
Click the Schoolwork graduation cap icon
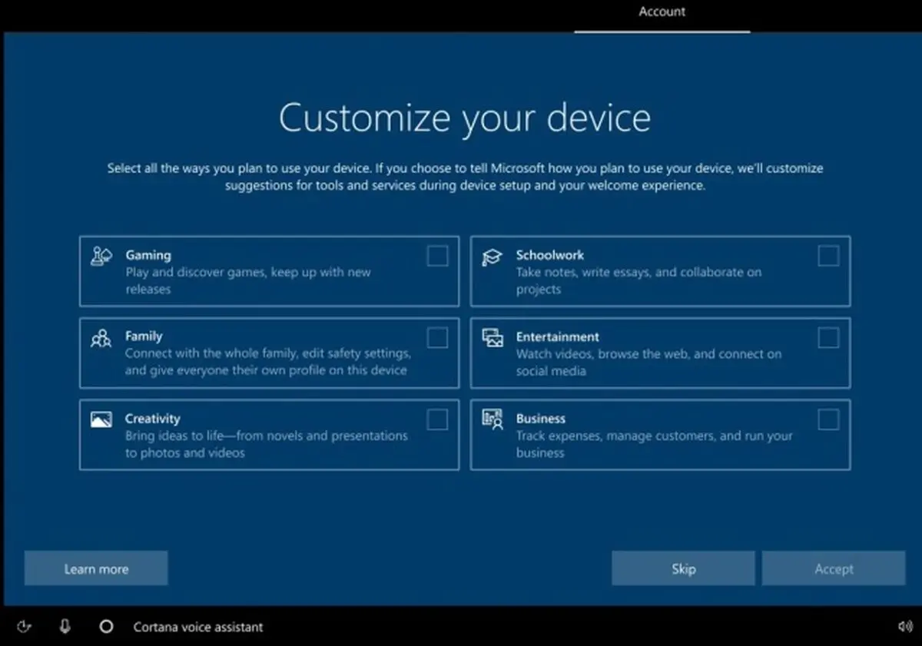click(492, 257)
